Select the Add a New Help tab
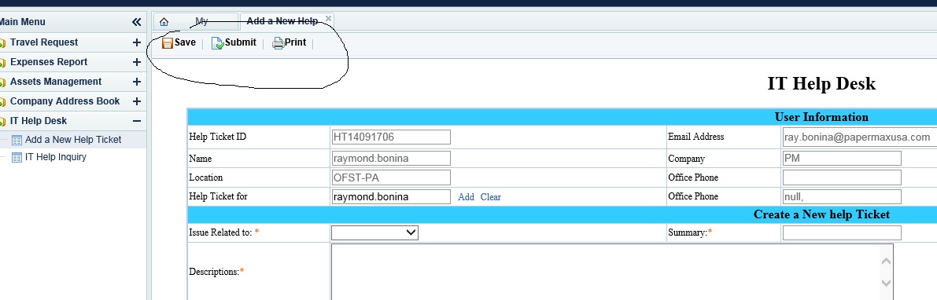This screenshot has height=300, width=937. [282, 21]
